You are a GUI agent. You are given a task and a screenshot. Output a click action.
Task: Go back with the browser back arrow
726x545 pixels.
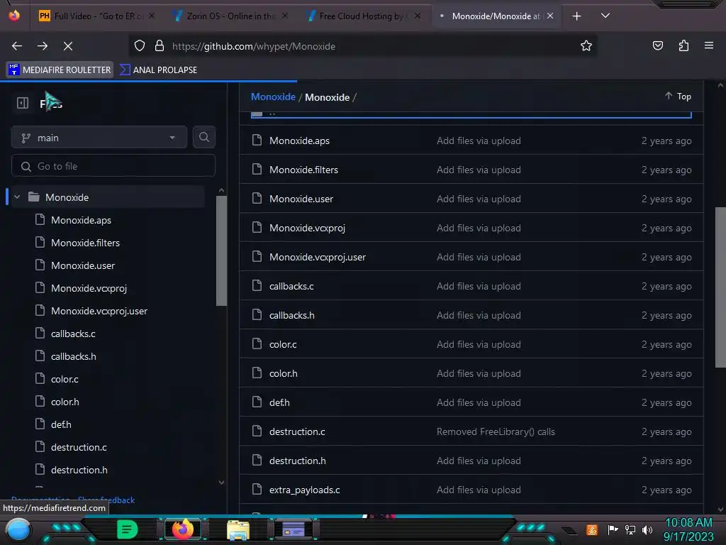17,46
